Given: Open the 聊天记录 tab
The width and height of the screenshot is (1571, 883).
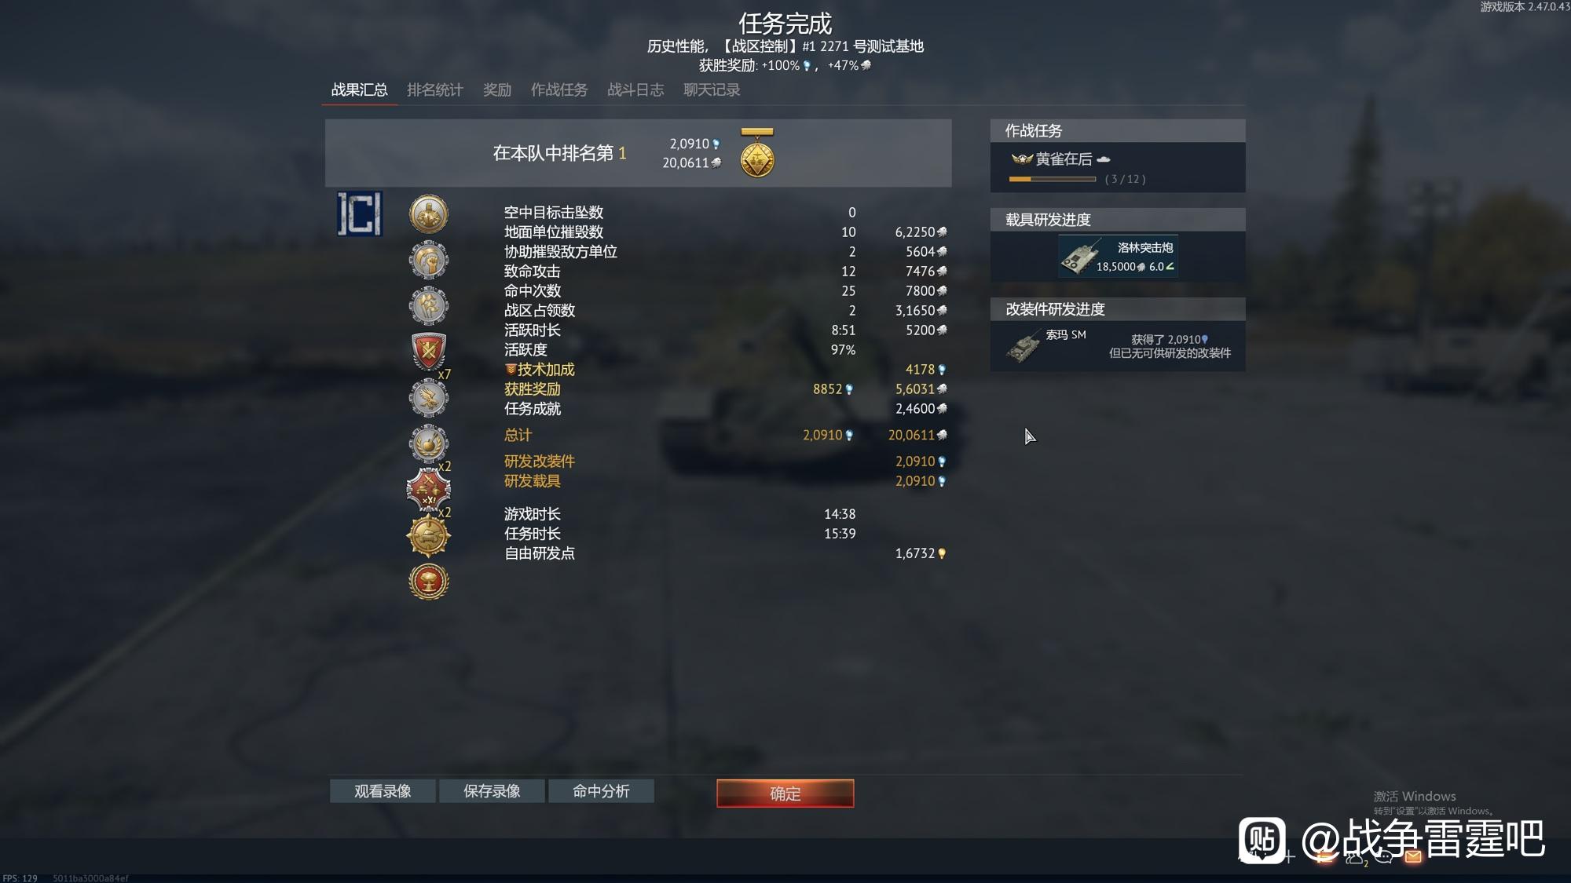Looking at the screenshot, I should [712, 89].
